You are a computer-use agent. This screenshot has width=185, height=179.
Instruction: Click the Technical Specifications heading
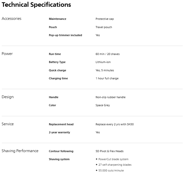click(36, 5)
